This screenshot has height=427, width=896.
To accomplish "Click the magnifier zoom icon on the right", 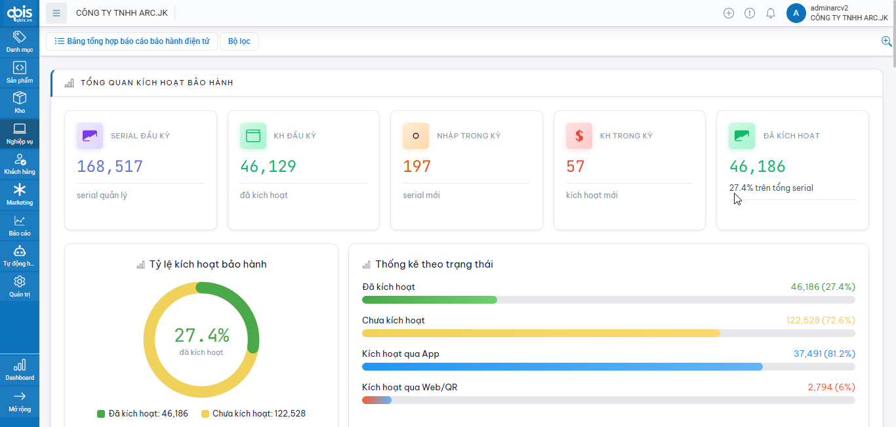I will pyautogui.click(x=886, y=41).
